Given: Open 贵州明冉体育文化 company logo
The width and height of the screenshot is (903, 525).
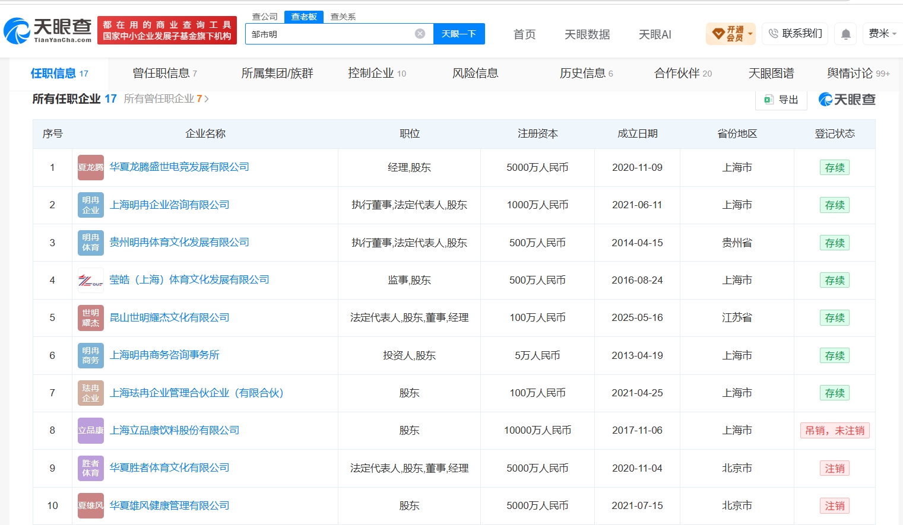Looking at the screenshot, I should pyautogui.click(x=91, y=243).
